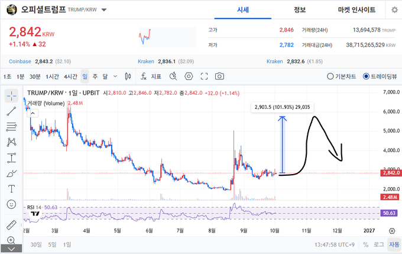Click the Official Trump coin logo
402x254 pixels.
click(12, 9)
